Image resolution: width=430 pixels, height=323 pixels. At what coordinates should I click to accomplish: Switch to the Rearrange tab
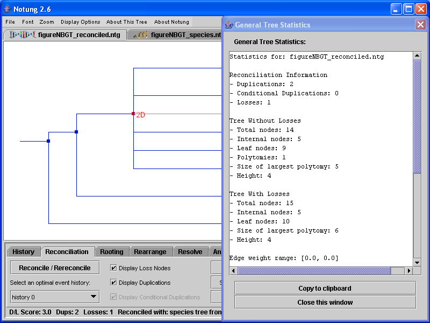coord(150,252)
